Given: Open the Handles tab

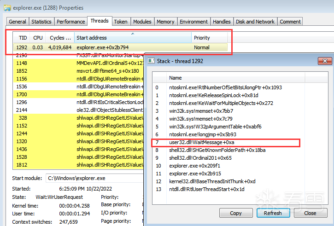Looking at the screenshot, I should [x=222, y=22].
